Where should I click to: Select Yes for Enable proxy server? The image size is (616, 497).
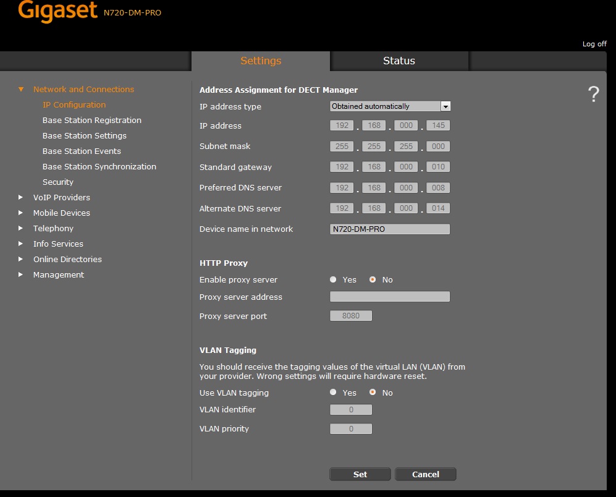point(334,280)
